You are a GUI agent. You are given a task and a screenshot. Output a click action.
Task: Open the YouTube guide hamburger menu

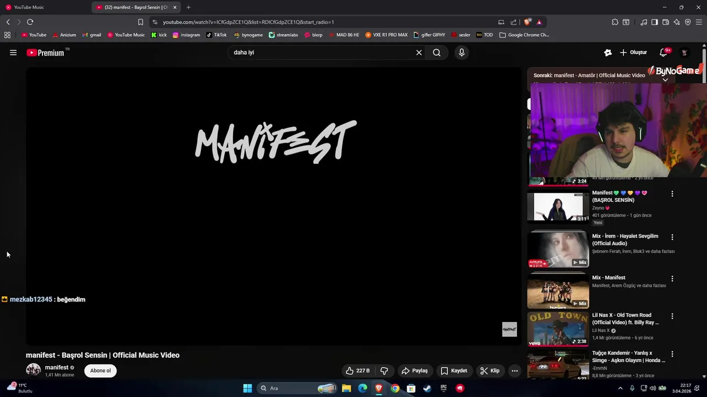13,52
